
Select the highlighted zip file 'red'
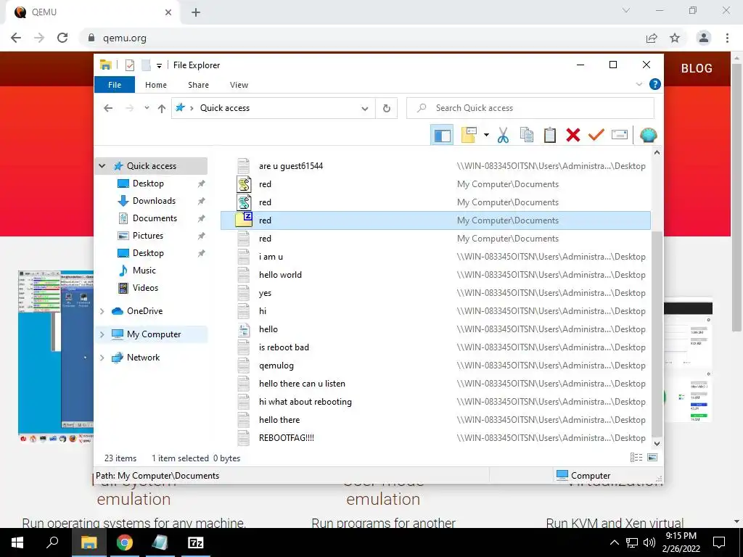(435, 220)
